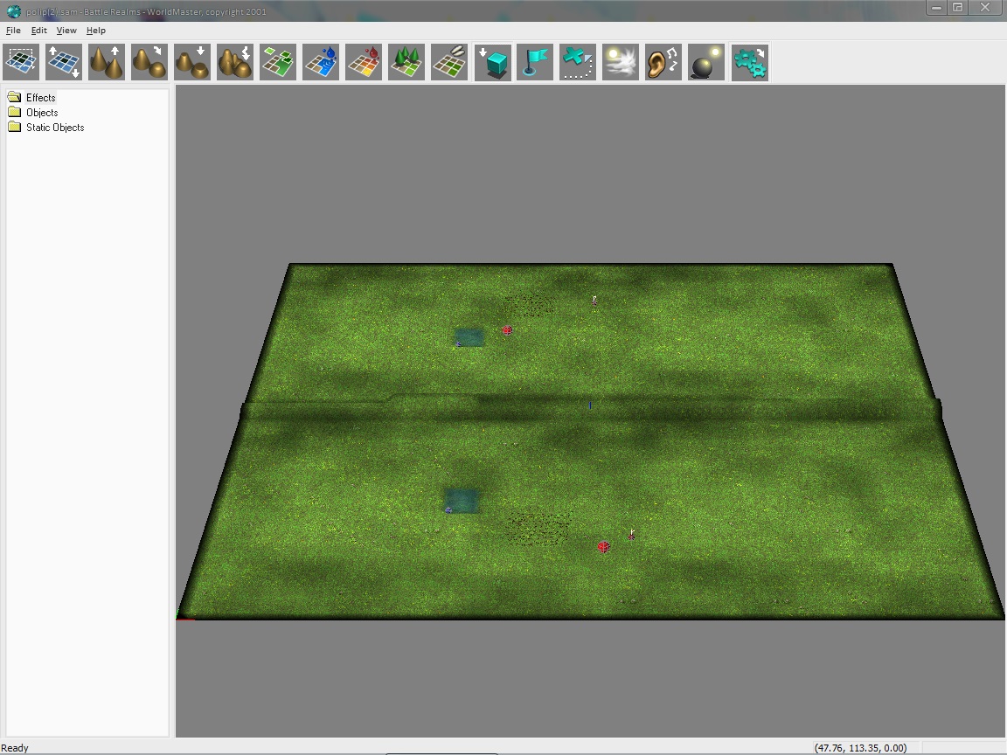1007x755 pixels.
Task: Select the roughen terrain tool with zigzag arrow
Action: (235, 62)
